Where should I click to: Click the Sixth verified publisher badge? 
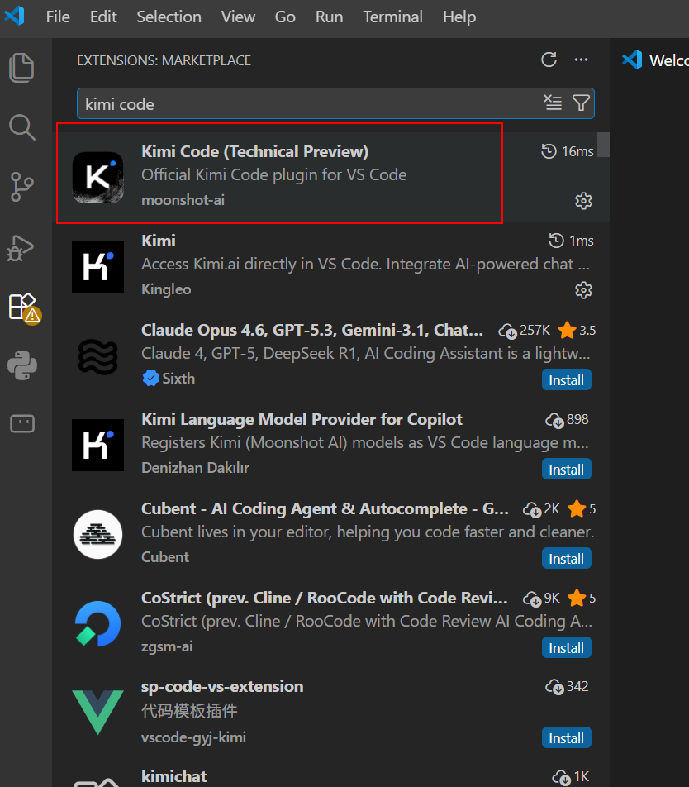[x=150, y=378]
